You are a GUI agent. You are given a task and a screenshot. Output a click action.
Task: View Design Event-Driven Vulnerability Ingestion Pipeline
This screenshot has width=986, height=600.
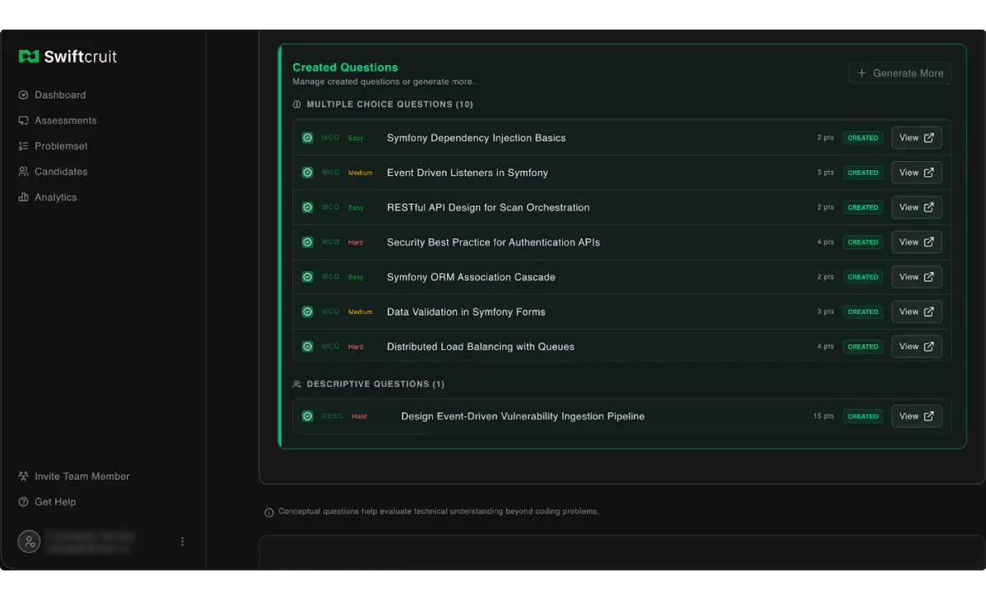click(x=916, y=416)
